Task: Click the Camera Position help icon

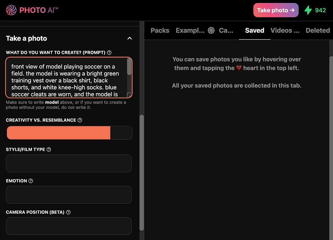Action: (x=68, y=212)
